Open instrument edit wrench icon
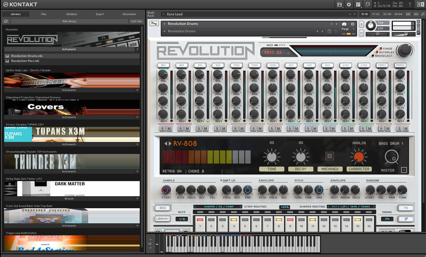The image size is (426, 257). pyautogui.click(x=154, y=24)
